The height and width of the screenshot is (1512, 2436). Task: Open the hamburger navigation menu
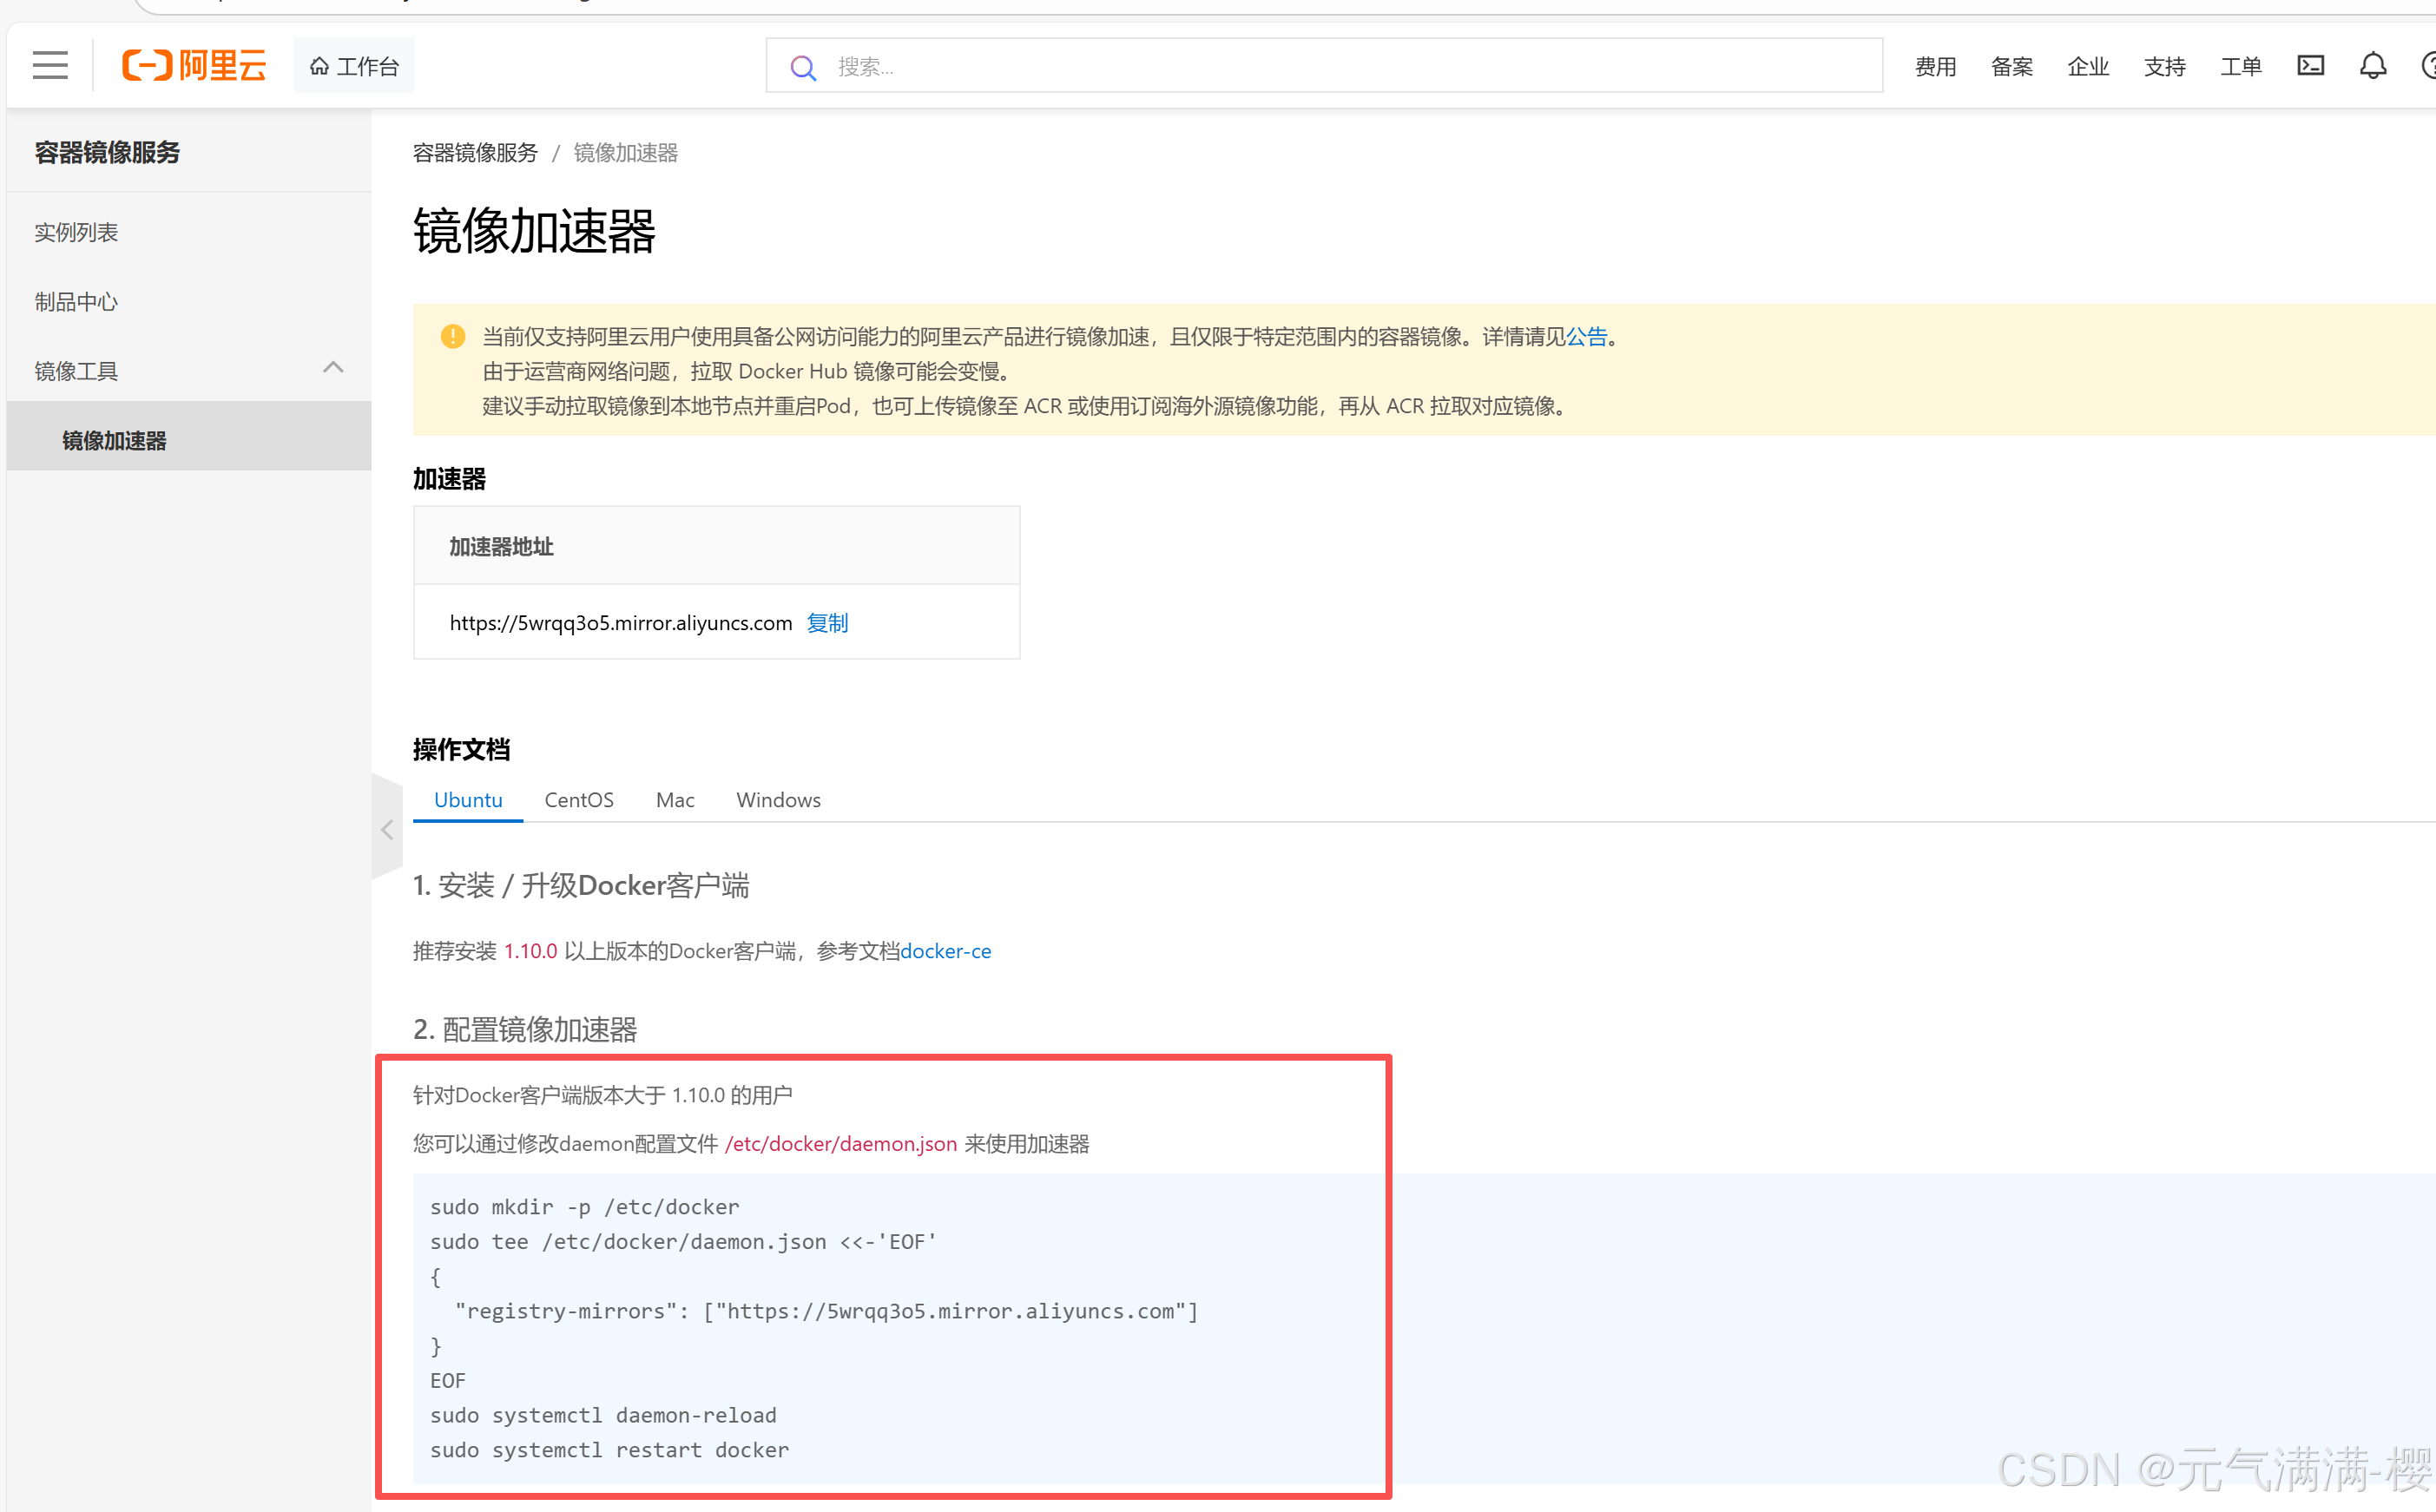50,66
